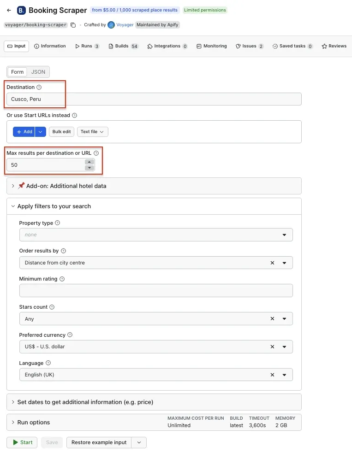The width and height of the screenshot is (352, 452).
Task: Clear the Language selection
Action: tap(272, 375)
